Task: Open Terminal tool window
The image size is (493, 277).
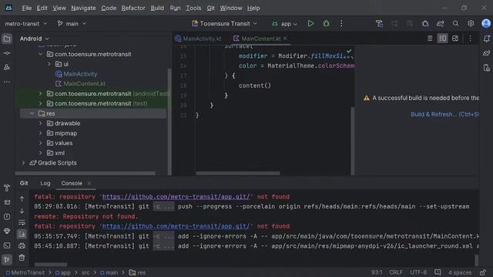Action: pyautogui.click(x=7, y=245)
